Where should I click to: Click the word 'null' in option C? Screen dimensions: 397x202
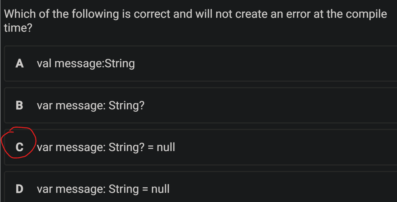tap(166, 147)
